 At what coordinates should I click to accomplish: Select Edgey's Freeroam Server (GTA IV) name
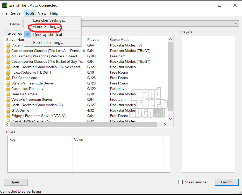[38, 116]
